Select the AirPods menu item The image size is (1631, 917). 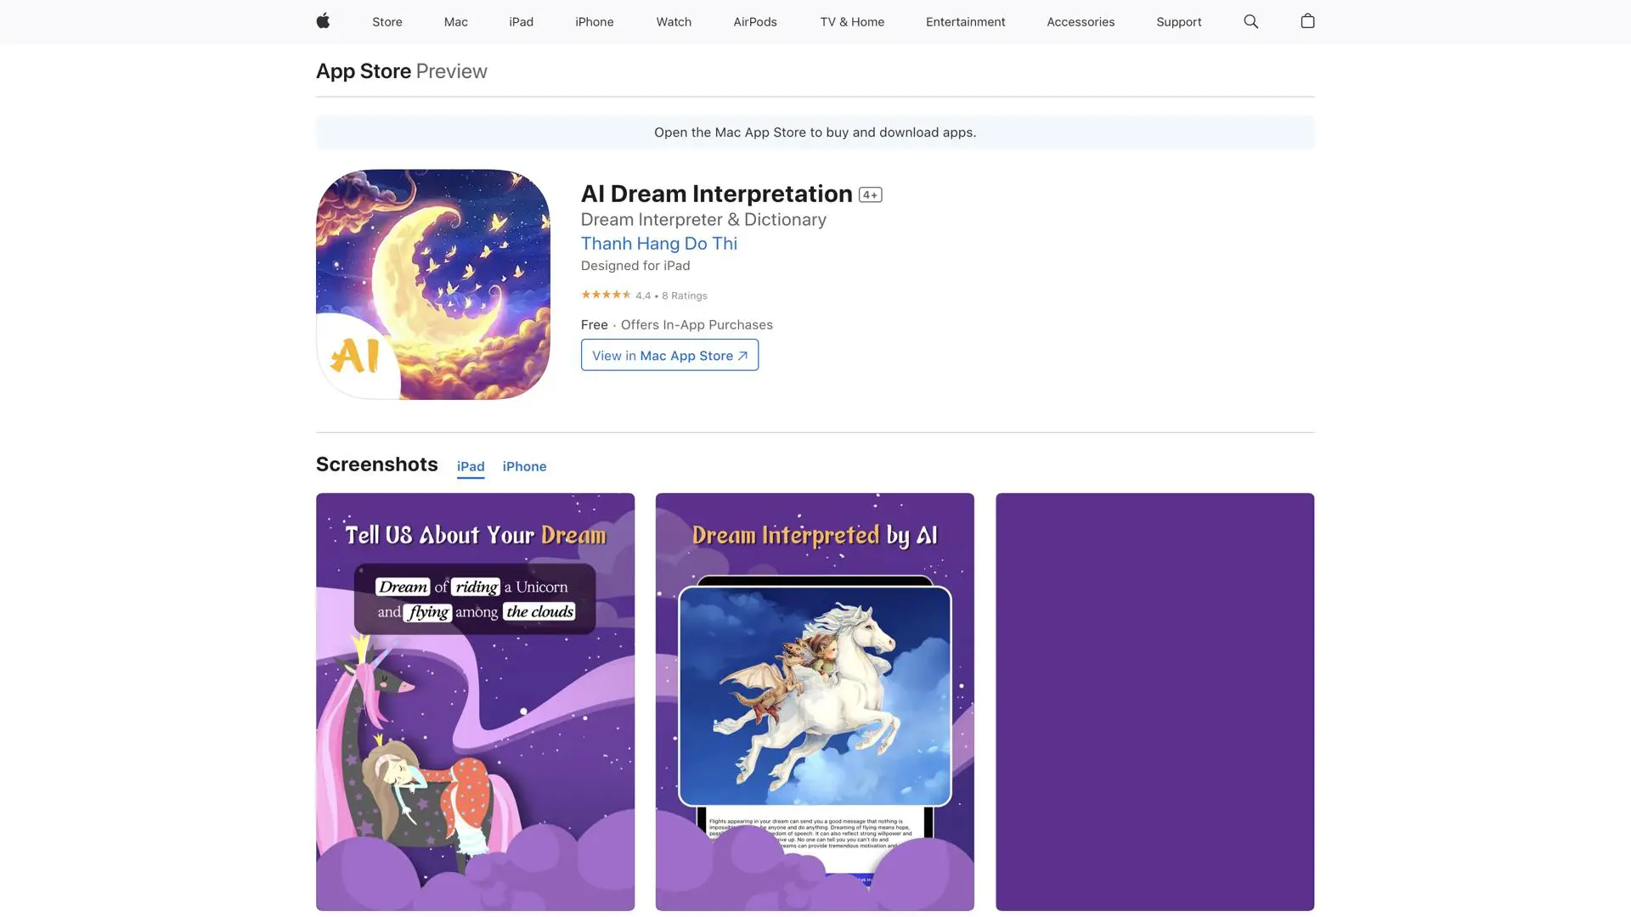[754, 21]
